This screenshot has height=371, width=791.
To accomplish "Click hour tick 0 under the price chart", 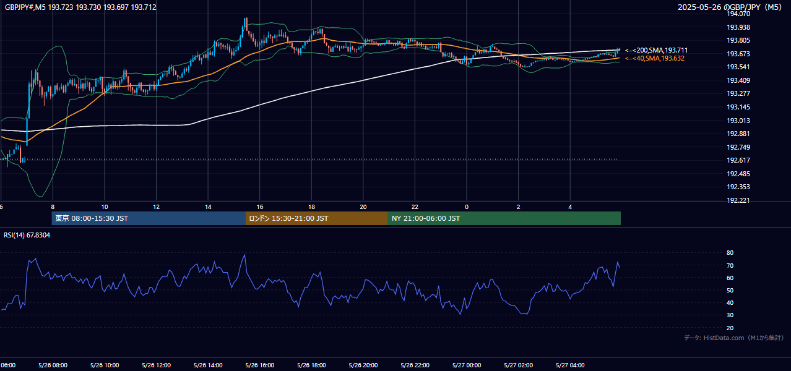I will (467, 207).
